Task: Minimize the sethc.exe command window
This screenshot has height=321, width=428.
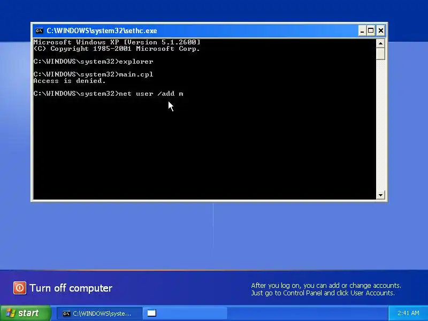Action: tap(362, 30)
